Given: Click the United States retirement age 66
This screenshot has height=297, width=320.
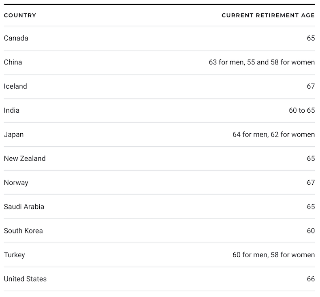Looking at the screenshot, I should click(311, 279).
